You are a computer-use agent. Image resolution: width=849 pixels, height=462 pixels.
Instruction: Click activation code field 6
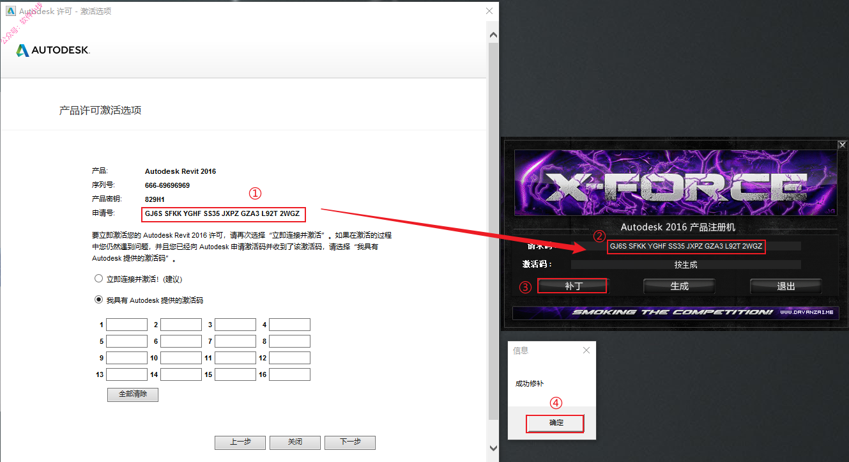coord(181,341)
